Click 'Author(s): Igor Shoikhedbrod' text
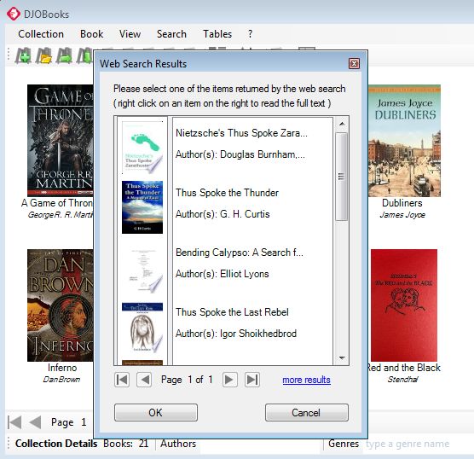This screenshot has width=474, height=459. coord(236,334)
